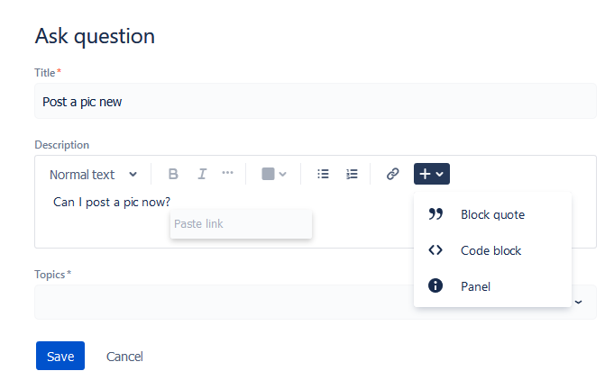Toggle bold formatting in the description editor
Image resolution: width=614 pixels, height=380 pixels.
[x=173, y=174]
